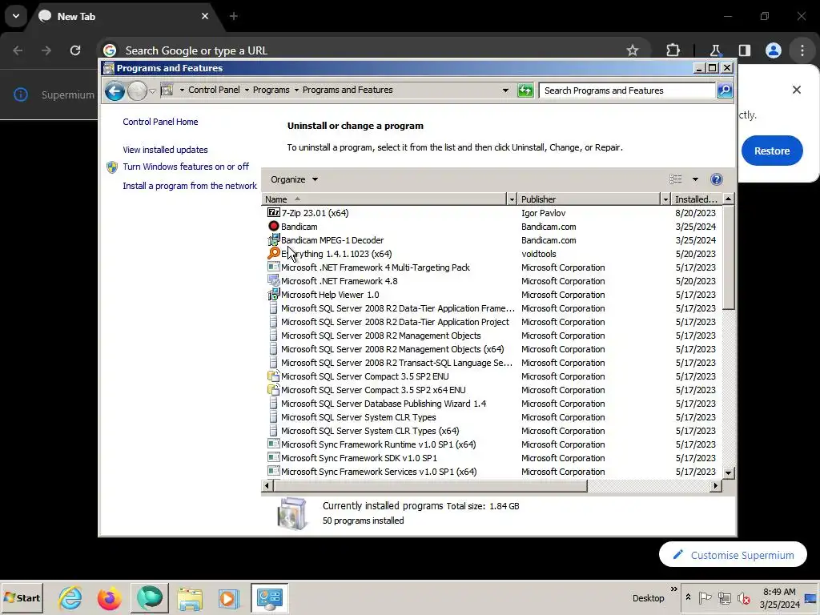820x615 pixels.
Task: Open Supermium browser taskbar icon
Action: (x=150, y=597)
